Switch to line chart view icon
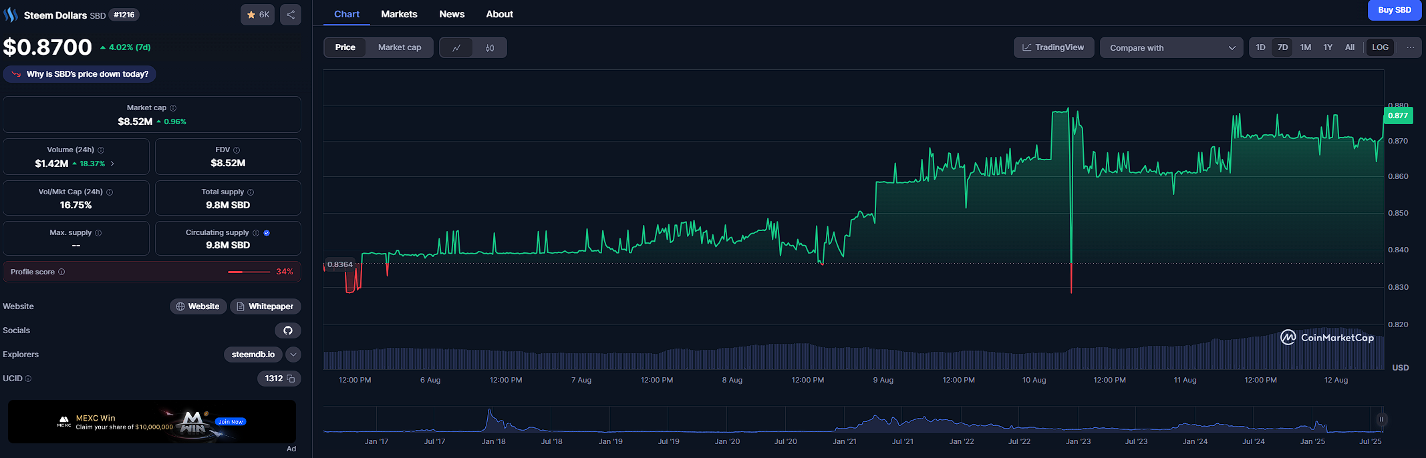 (x=456, y=47)
